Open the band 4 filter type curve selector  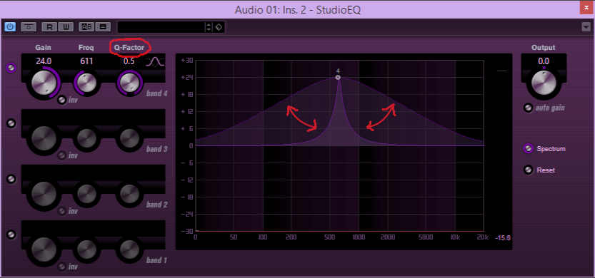pos(156,62)
